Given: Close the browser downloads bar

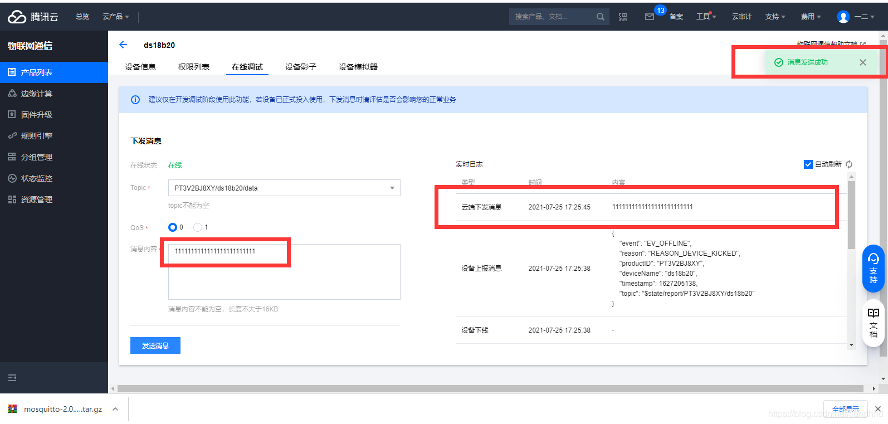Looking at the screenshot, I should [x=878, y=409].
